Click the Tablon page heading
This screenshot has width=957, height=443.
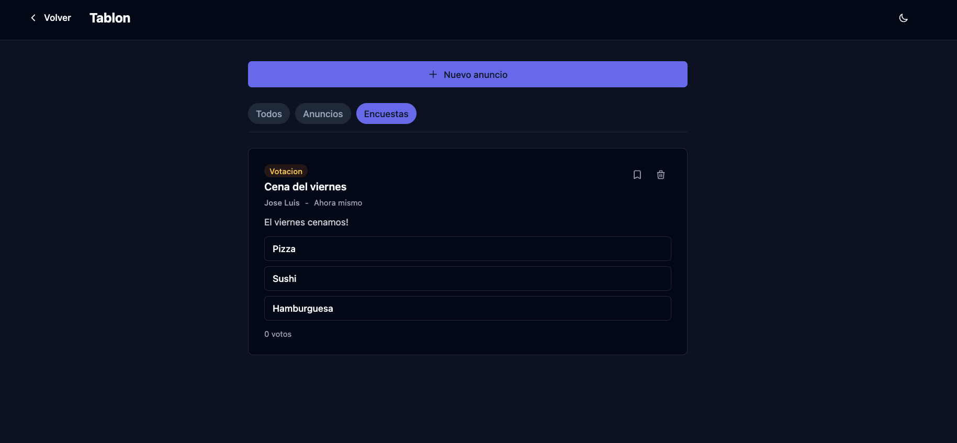click(x=110, y=18)
